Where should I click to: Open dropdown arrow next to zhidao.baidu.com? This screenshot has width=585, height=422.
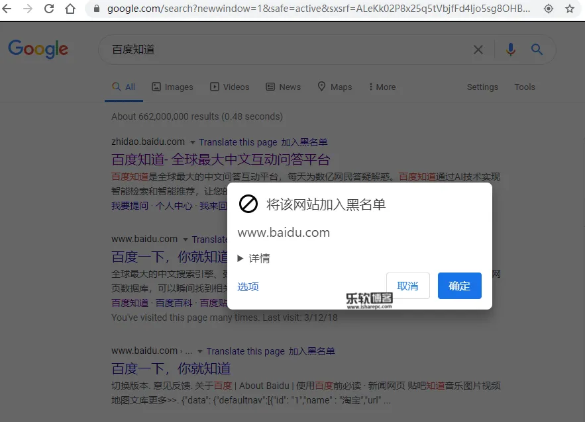click(193, 143)
